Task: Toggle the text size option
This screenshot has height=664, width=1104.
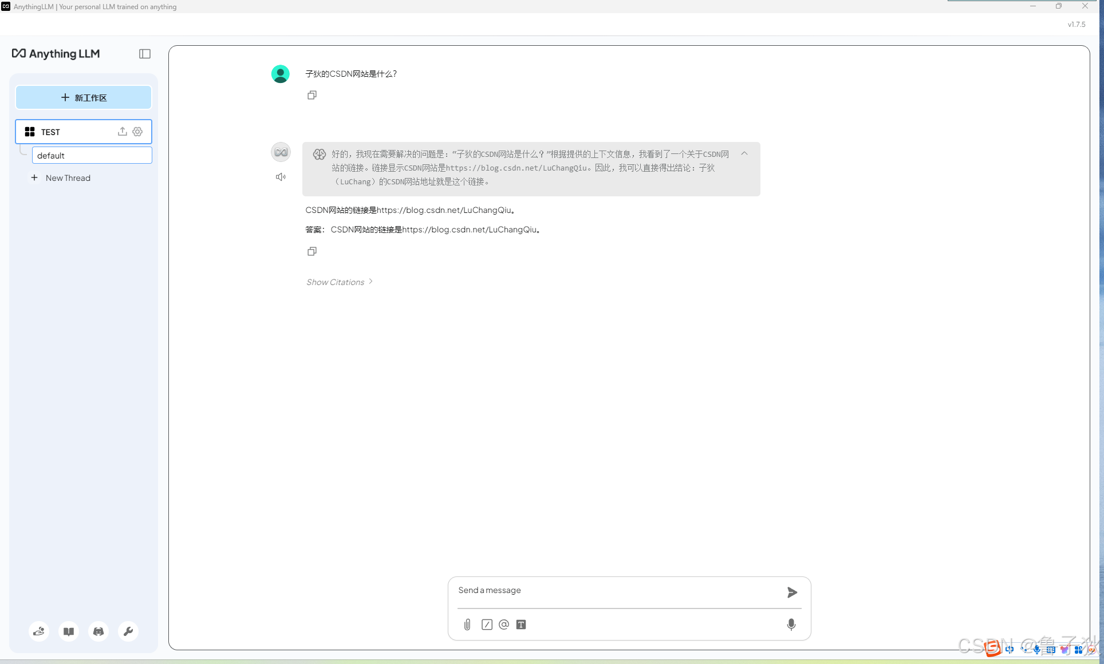Action: 521,625
